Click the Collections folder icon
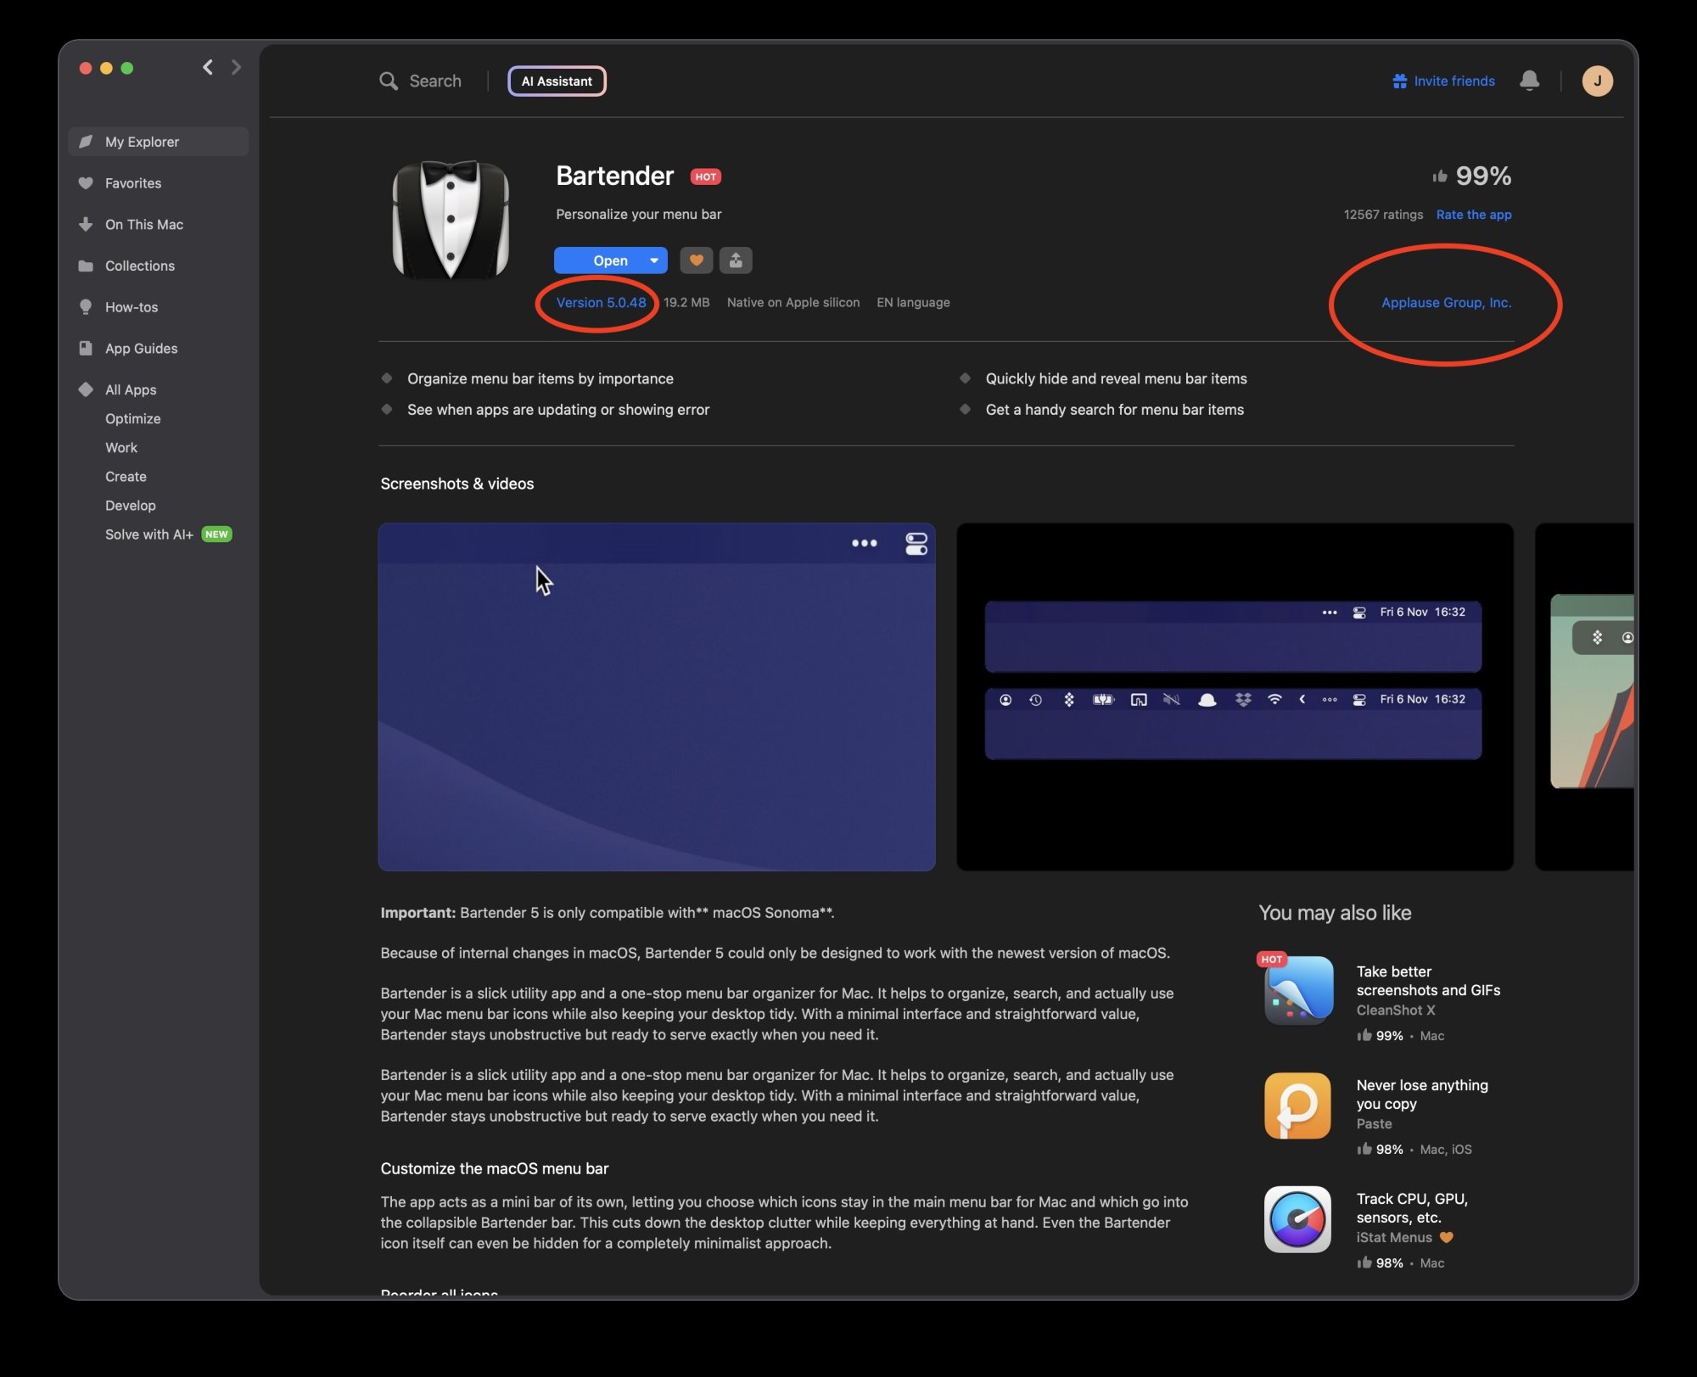This screenshot has width=1697, height=1377. pos(86,266)
